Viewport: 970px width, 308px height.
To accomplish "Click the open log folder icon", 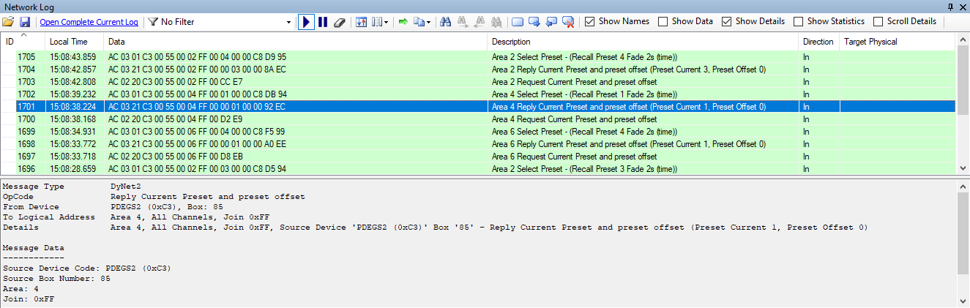I will (9, 22).
